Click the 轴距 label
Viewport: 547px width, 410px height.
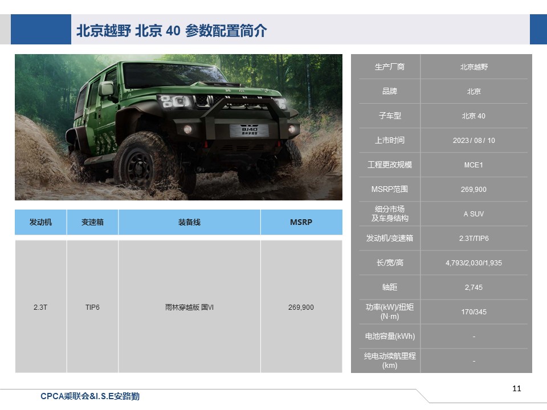pos(390,287)
